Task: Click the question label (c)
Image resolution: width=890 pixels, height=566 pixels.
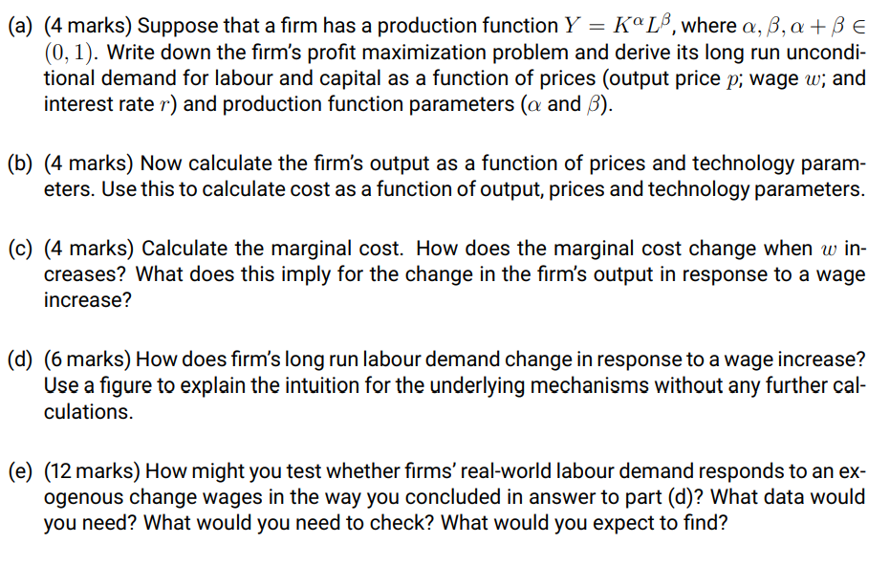Action: point(20,249)
